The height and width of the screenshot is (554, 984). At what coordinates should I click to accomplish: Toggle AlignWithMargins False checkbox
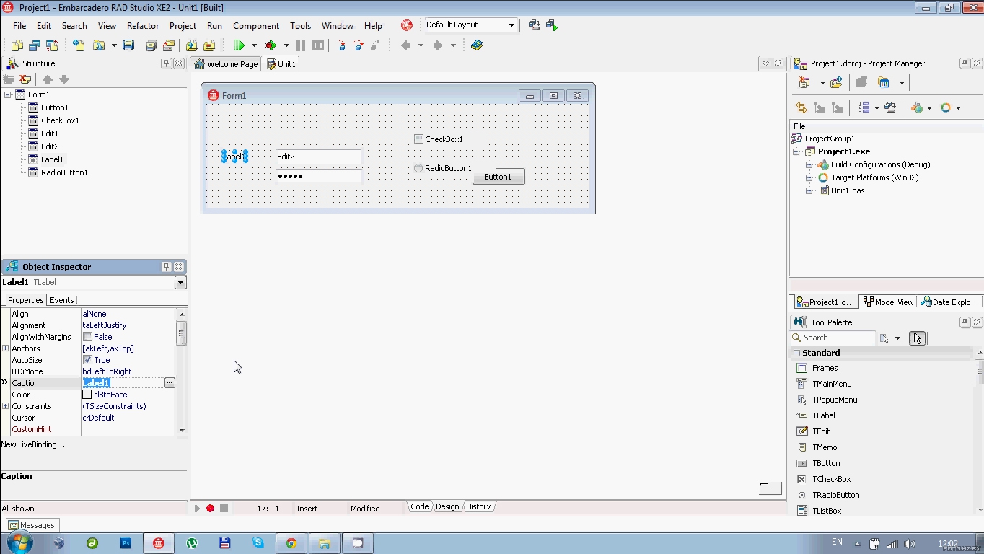click(x=87, y=337)
